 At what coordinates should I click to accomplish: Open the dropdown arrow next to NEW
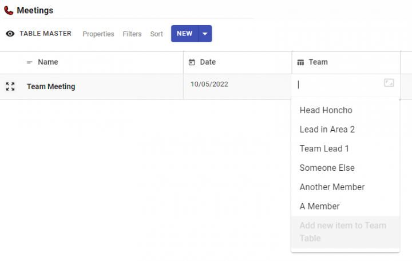[x=205, y=34]
